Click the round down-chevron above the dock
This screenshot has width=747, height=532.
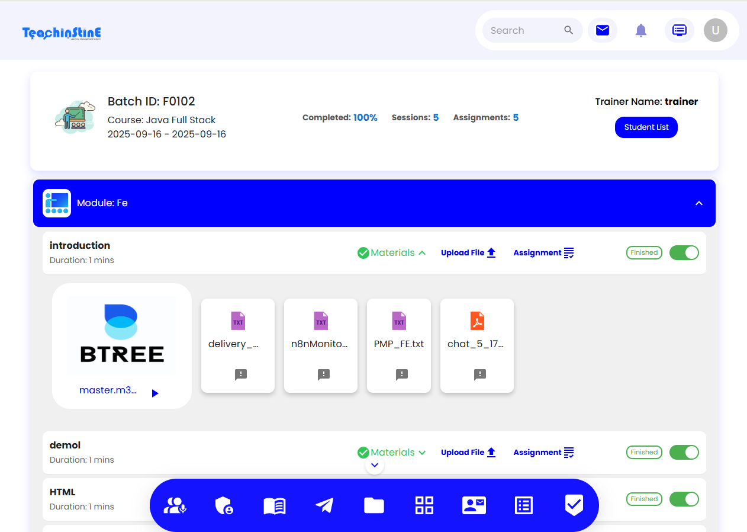pos(375,466)
